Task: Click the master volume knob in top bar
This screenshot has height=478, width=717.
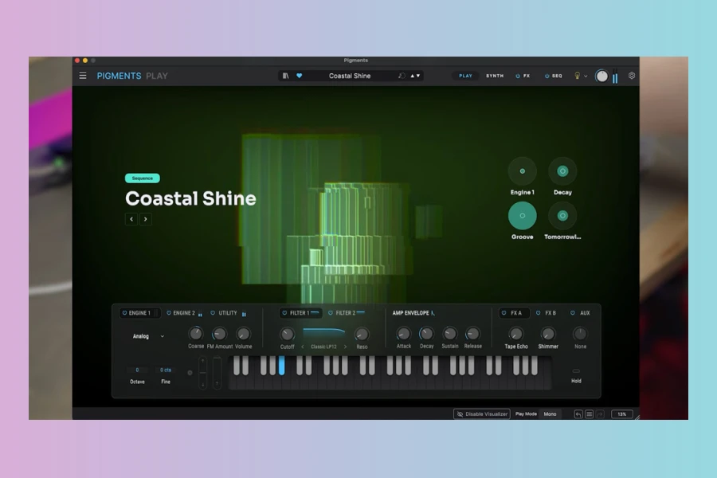Action: click(601, 76)
